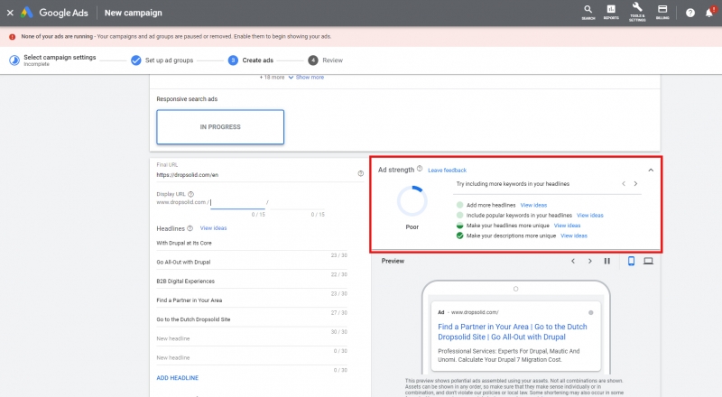722x397 pixels.
Task: View ideas for popular keywords in headlines
Action: pos(590,216)
